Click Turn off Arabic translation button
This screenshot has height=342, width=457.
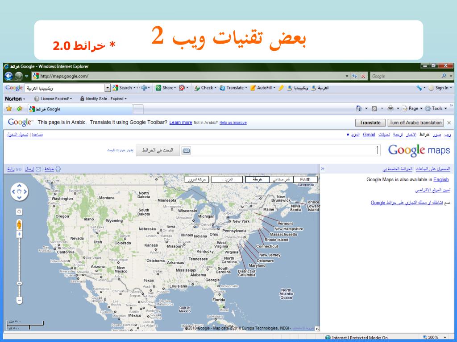(415, 123)
